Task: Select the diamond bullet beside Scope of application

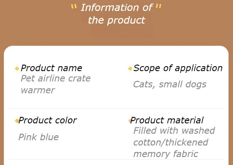Action: tap(130, 69)
